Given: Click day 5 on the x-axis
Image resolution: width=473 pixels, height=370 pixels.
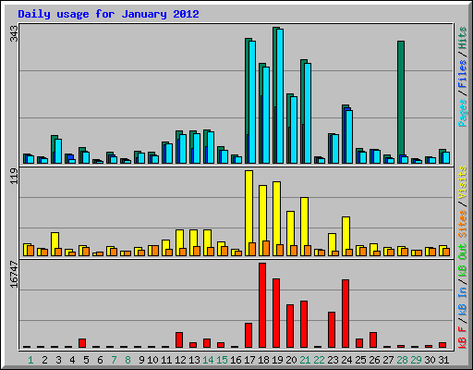Looking at the screenshot, I should (86, 360).
